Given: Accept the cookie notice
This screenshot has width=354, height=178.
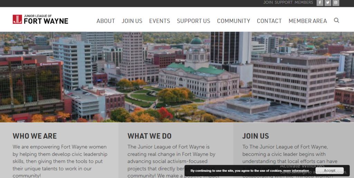Looking at the screenshot, I should tap(329, 170).
